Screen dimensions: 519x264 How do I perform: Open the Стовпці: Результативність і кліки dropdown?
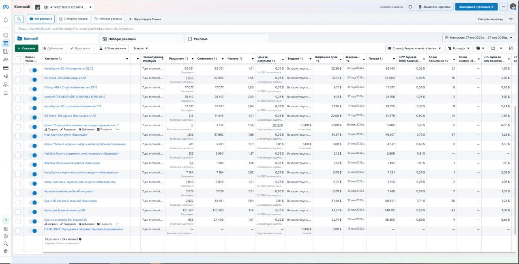pyautogui.click(x=414, y=48)
